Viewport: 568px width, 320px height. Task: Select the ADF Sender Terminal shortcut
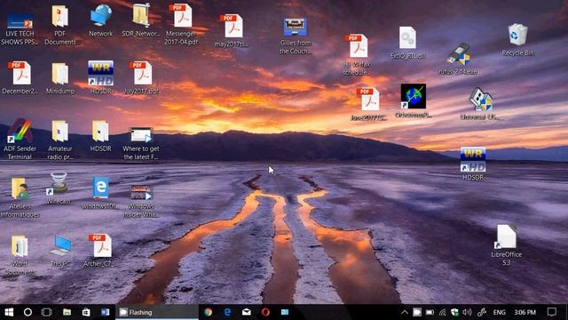point(20,140)
